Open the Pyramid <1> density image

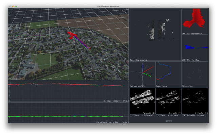[169, 101]
